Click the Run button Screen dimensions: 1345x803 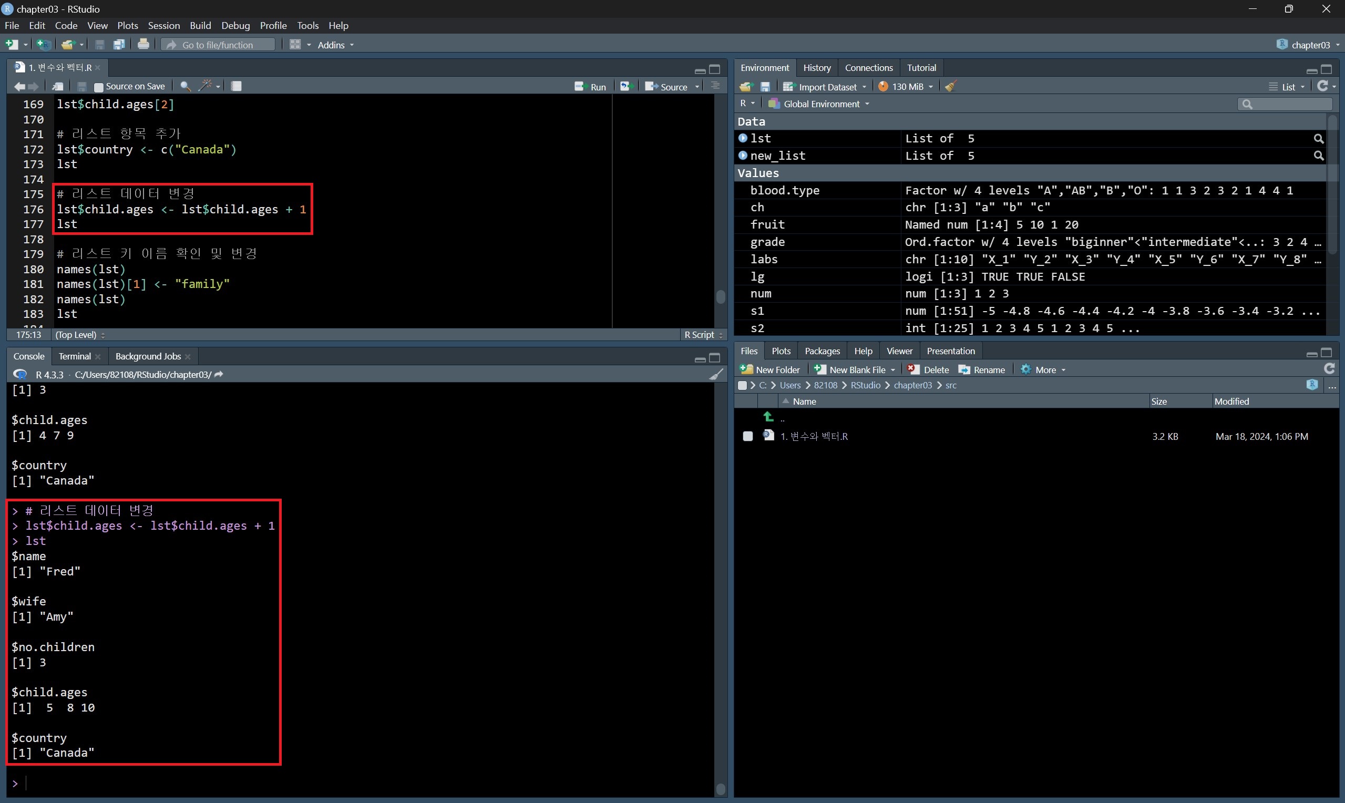591,87
